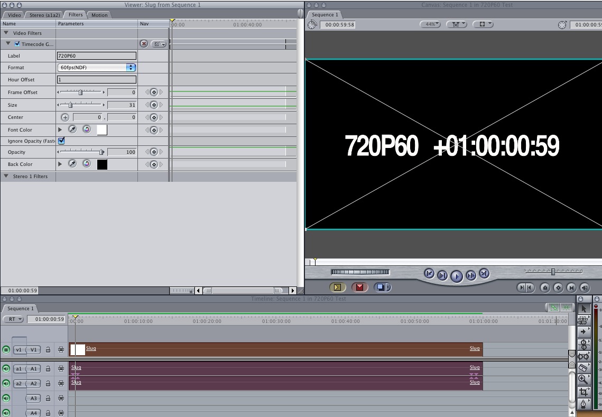Open the Canvas 44% zoom popup

click(x=430, y=24)
